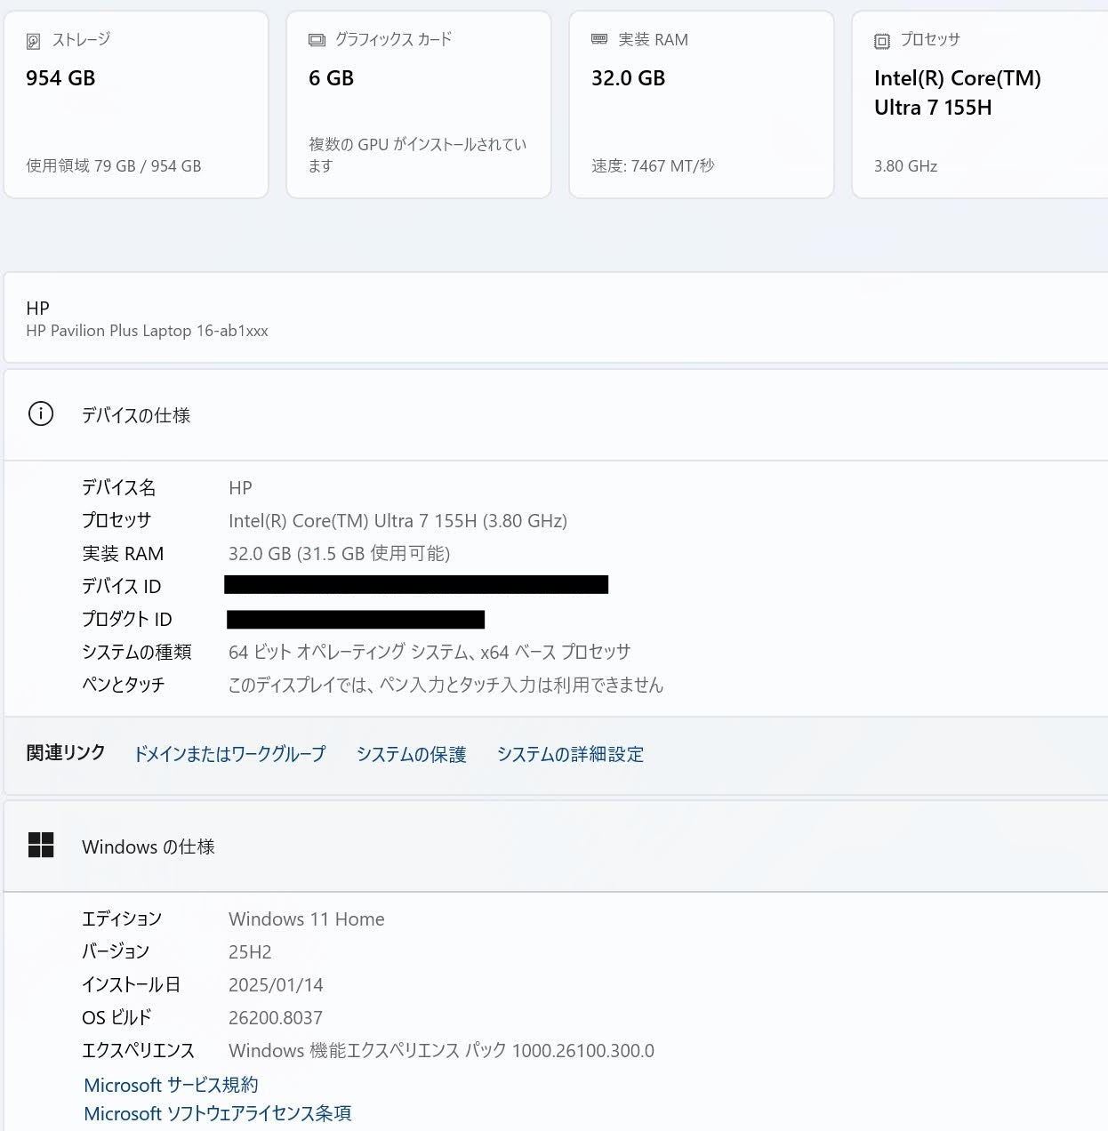1108x1131 pixels.
Task: Open the プロセッサ Intel Core Ultra card
Action: tap(980, 105)
